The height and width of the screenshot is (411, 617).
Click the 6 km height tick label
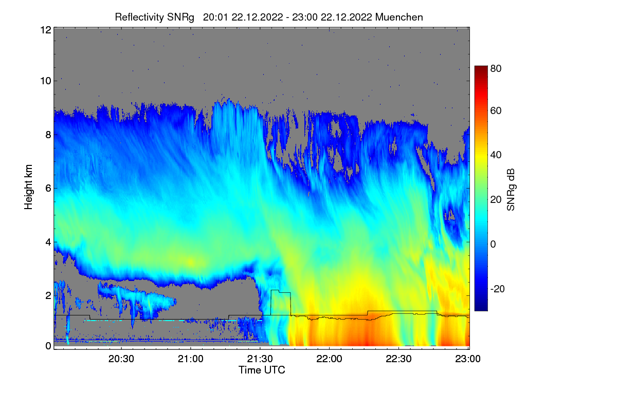click(x=48, y=189)
